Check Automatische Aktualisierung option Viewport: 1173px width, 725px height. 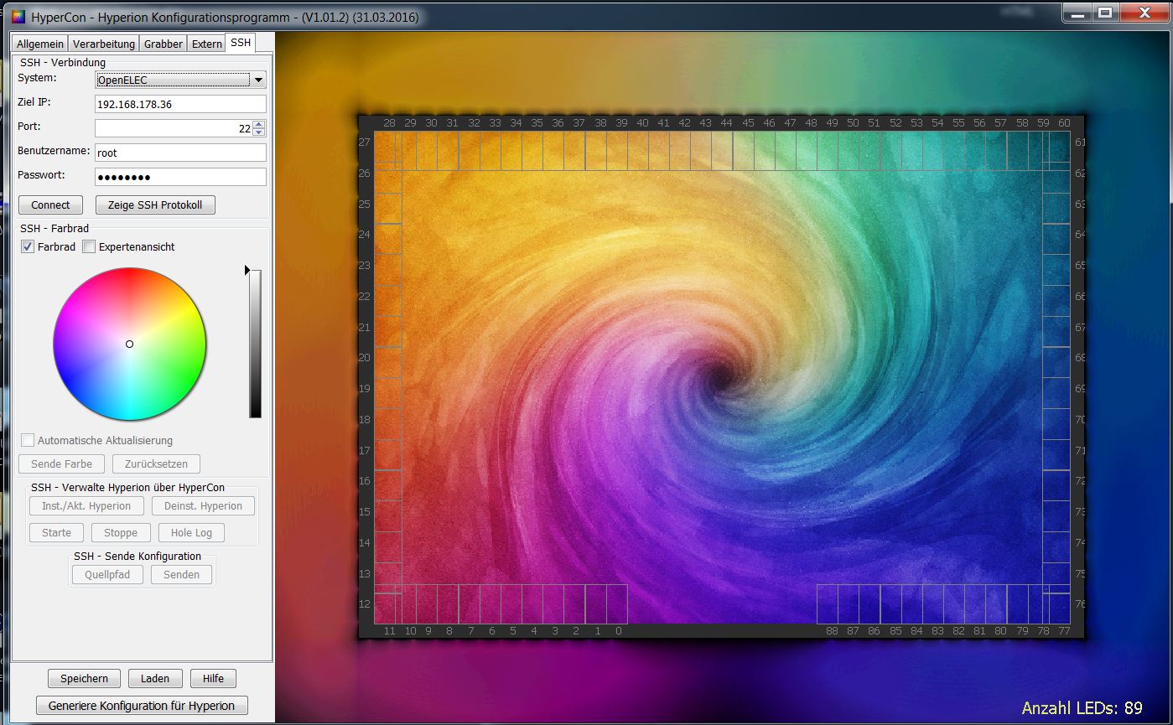pos(28,441)
